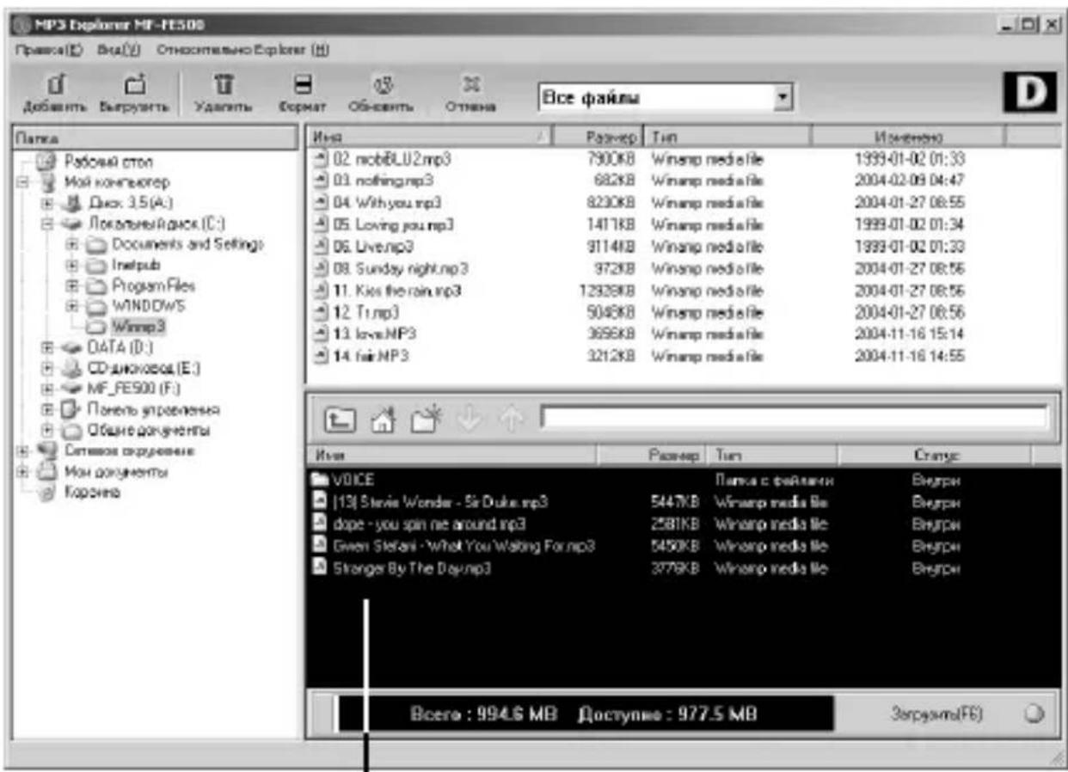The height and width of the screenshot is (772, 1068).
Task: Sort the device list by Статус column
Action: (936, 456)
